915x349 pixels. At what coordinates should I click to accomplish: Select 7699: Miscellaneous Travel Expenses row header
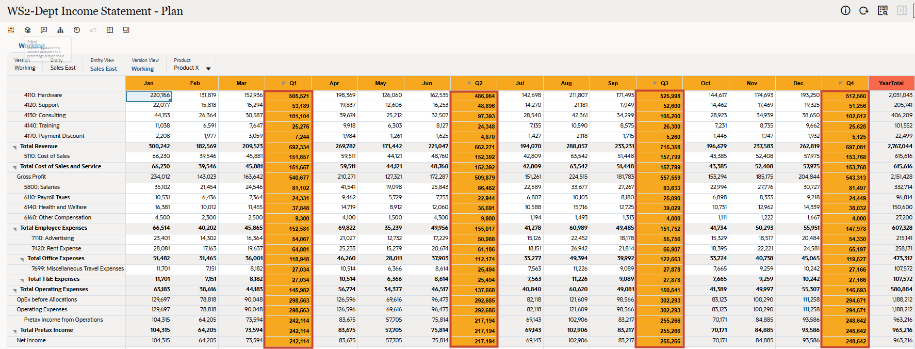click(x=66, y=268)
